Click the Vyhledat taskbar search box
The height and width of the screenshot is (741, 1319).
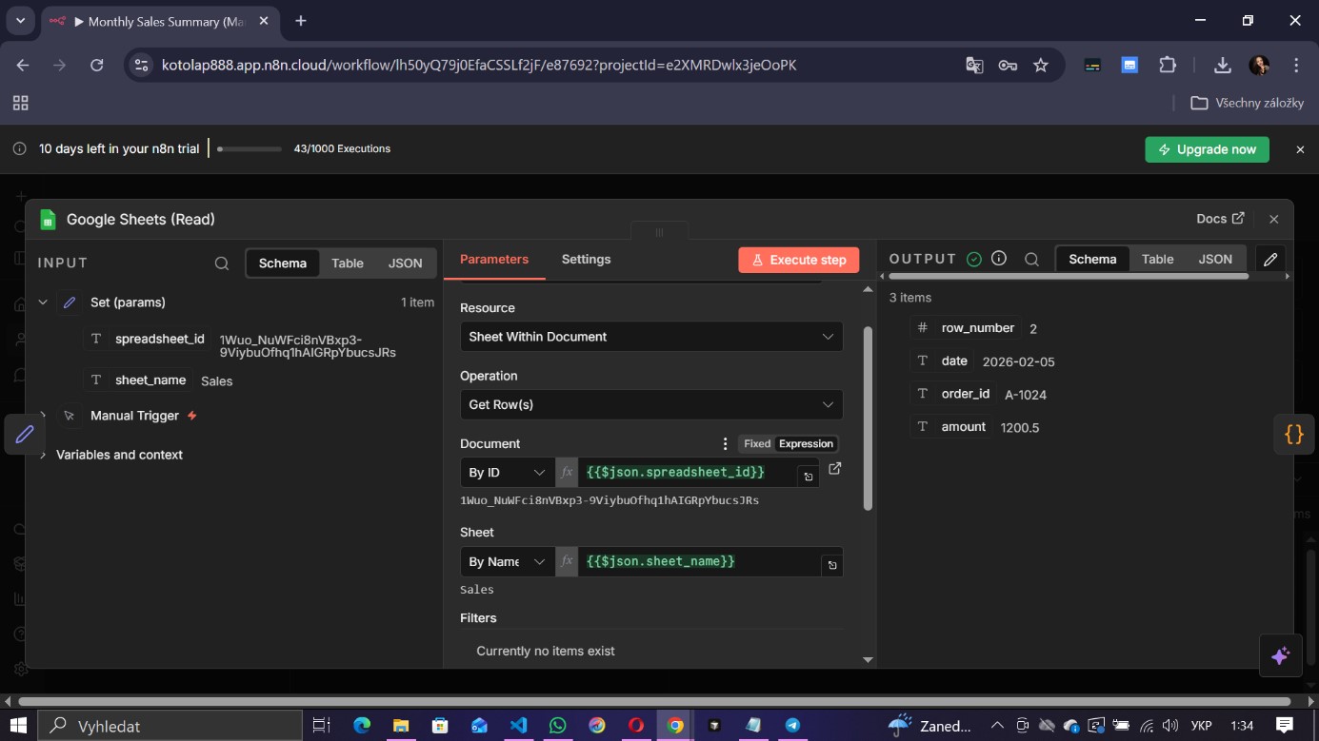tap(170, 726)
